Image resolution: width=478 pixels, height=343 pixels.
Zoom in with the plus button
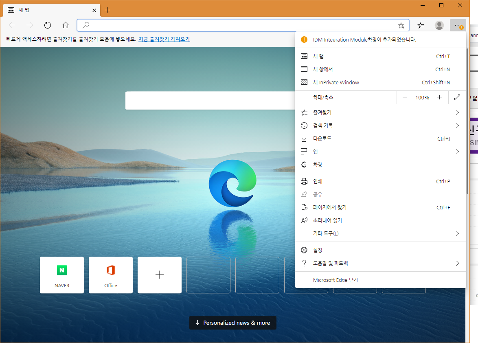click(x=440, y=97)
